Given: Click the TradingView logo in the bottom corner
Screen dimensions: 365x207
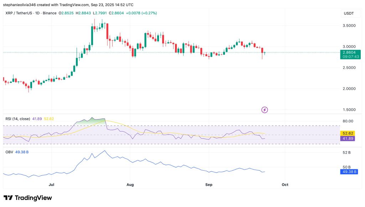Looking at the screenshot, I should (27, 198).
